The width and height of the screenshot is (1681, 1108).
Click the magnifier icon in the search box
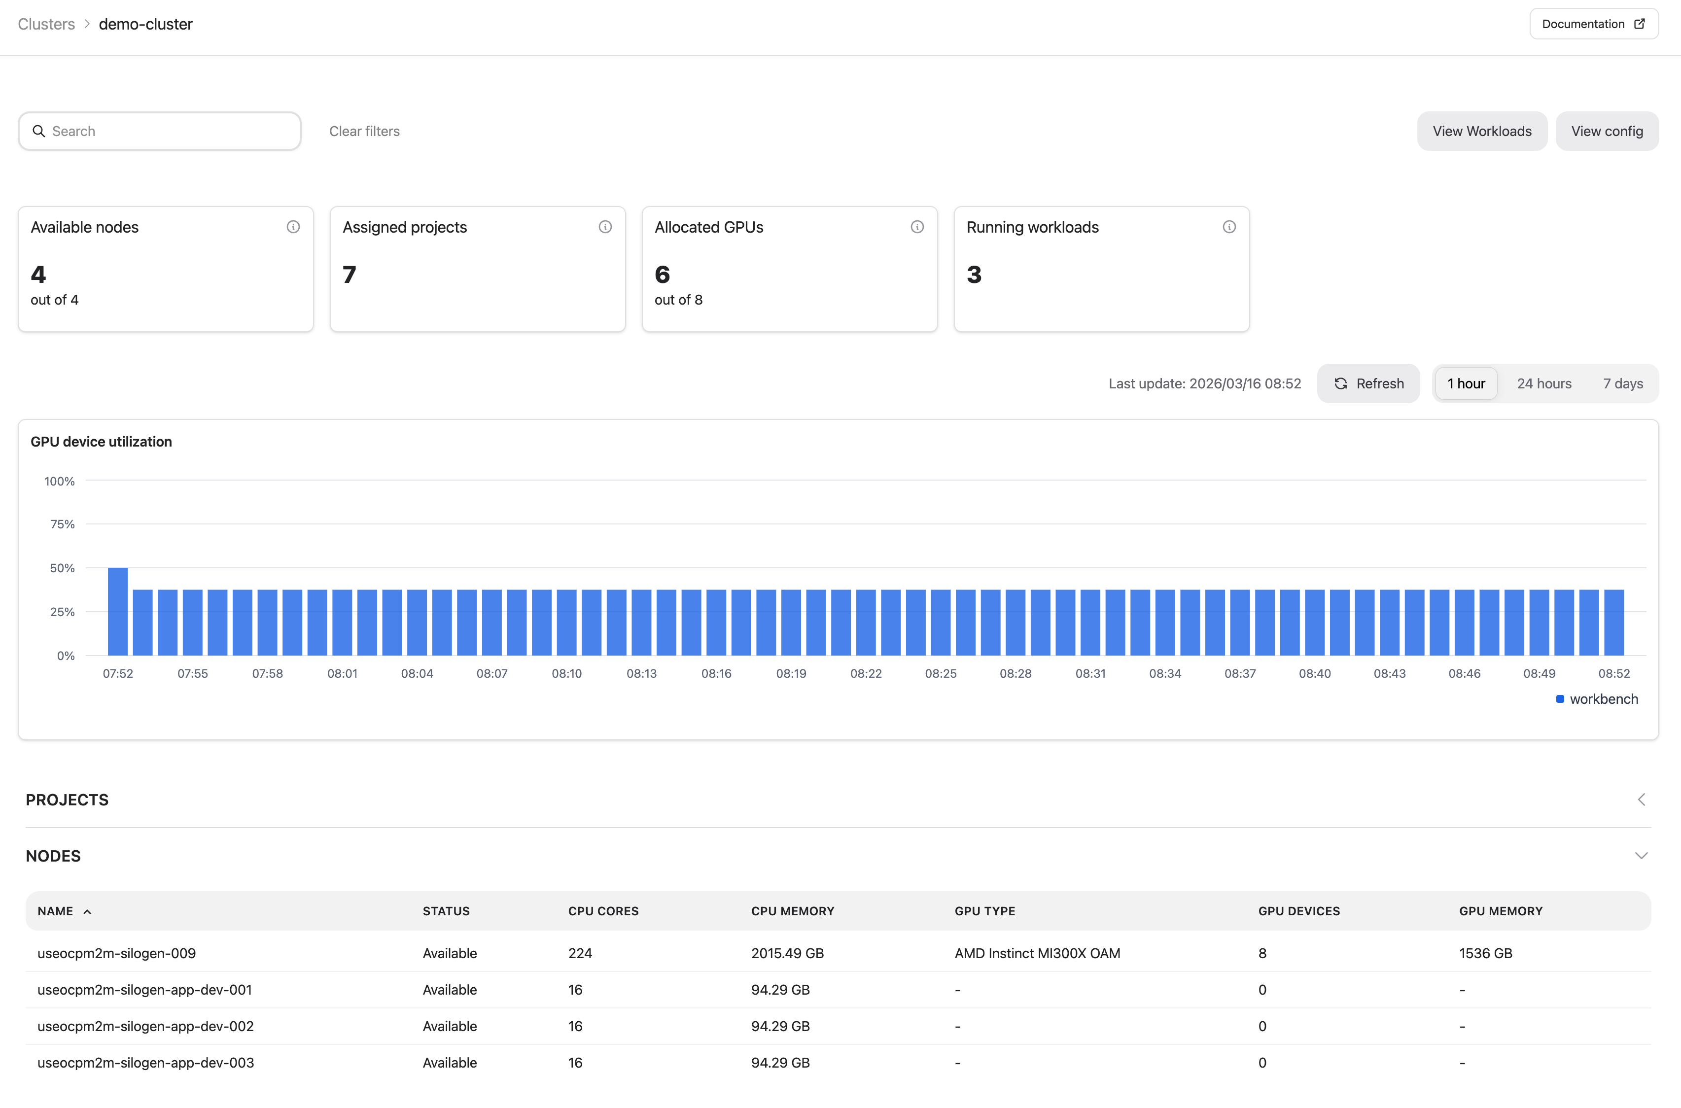pos(39,132)
